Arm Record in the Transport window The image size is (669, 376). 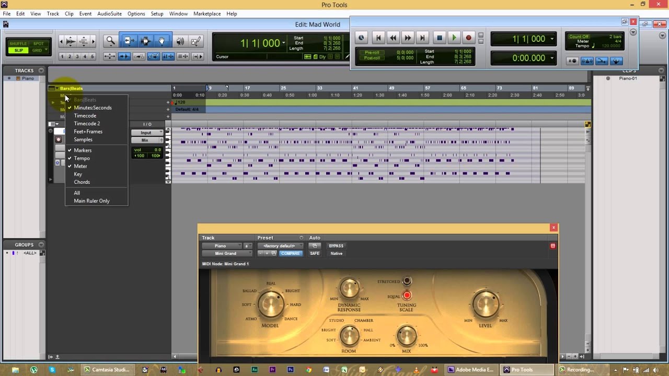468,38
